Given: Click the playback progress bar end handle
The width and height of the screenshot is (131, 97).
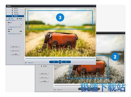Looking at the screenshot, I should click(95, 58).
